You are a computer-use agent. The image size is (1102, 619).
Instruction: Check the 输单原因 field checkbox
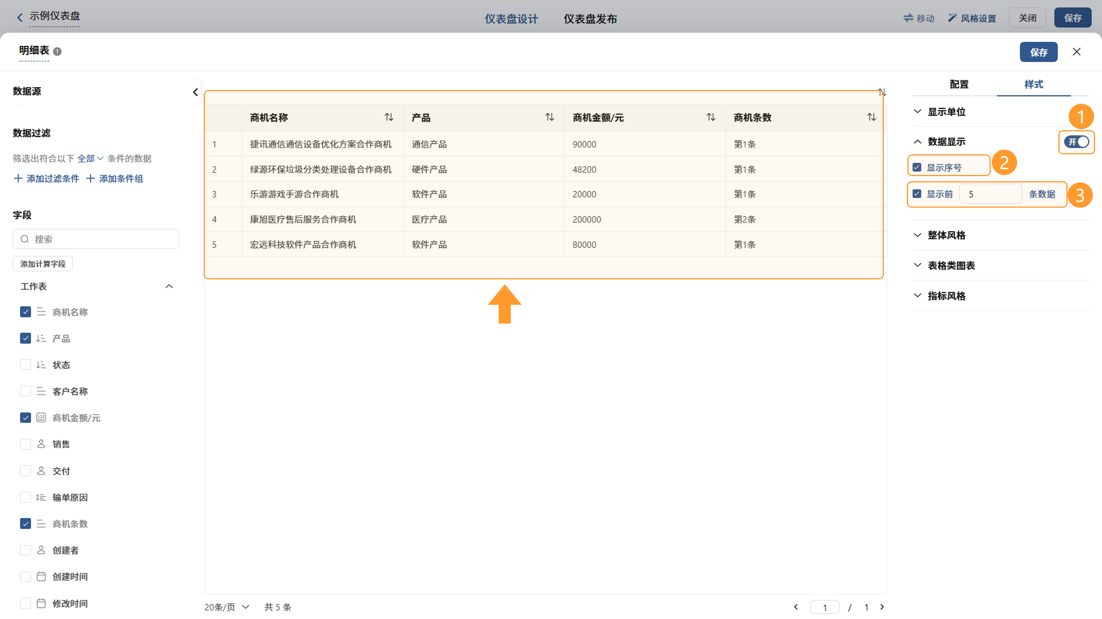tap(25, 497)
